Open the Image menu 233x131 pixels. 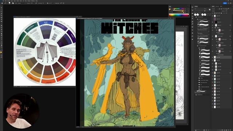[8, 1]
